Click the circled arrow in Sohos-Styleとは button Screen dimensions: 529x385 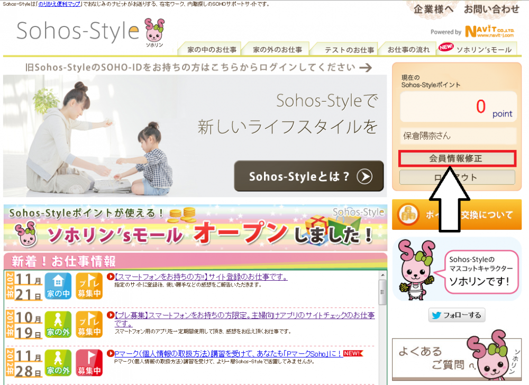point(364,176)
